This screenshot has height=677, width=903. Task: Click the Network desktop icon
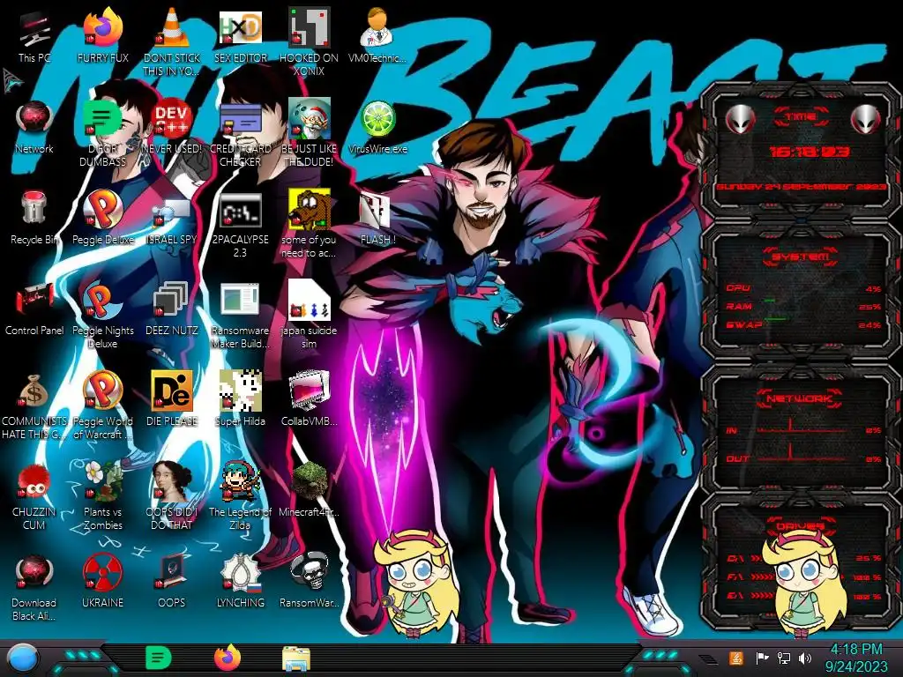(x=34, y=120)
